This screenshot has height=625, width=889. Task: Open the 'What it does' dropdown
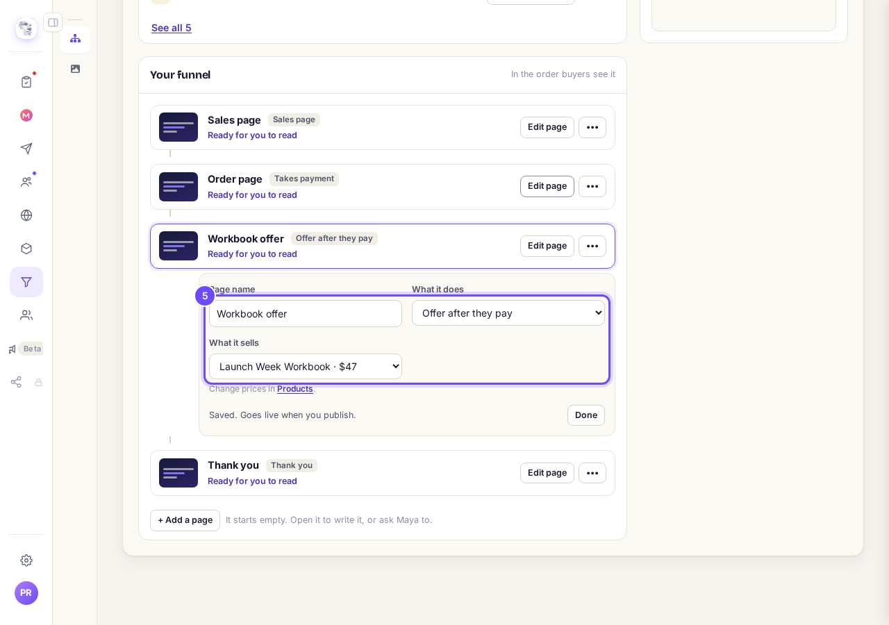click(x=508, y=313)
